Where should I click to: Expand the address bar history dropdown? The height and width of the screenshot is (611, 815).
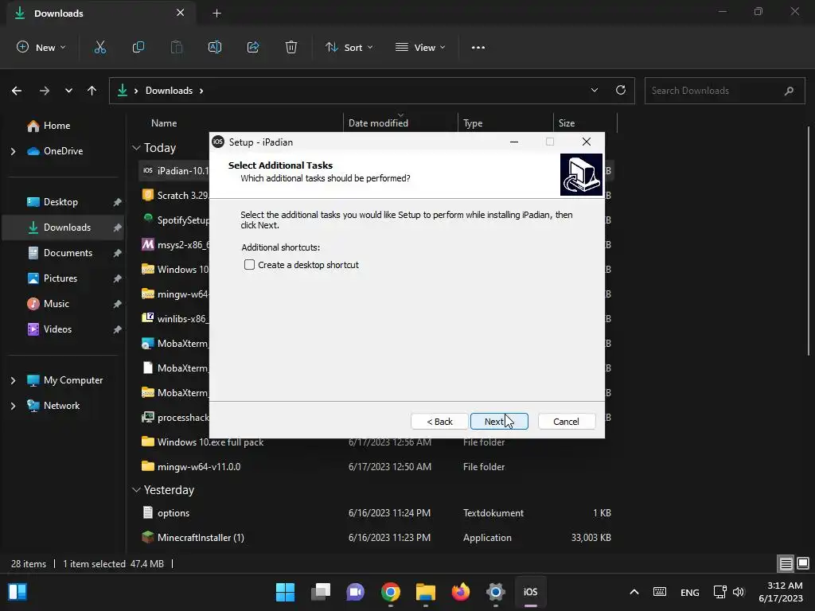(x=594, y=91)
